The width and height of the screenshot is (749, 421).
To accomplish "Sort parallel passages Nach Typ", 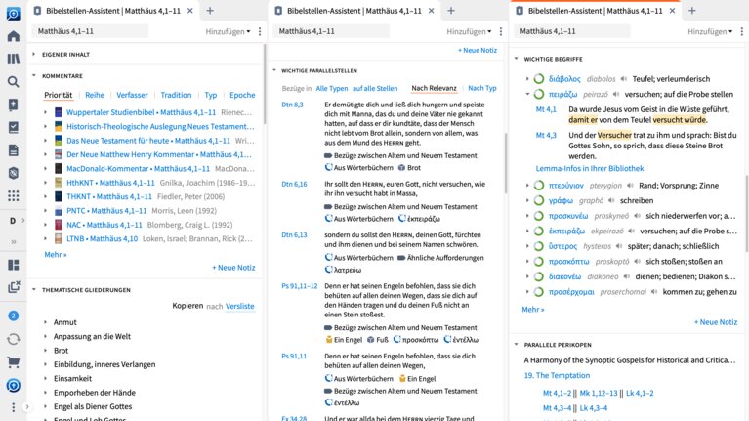I will point(482,88).
